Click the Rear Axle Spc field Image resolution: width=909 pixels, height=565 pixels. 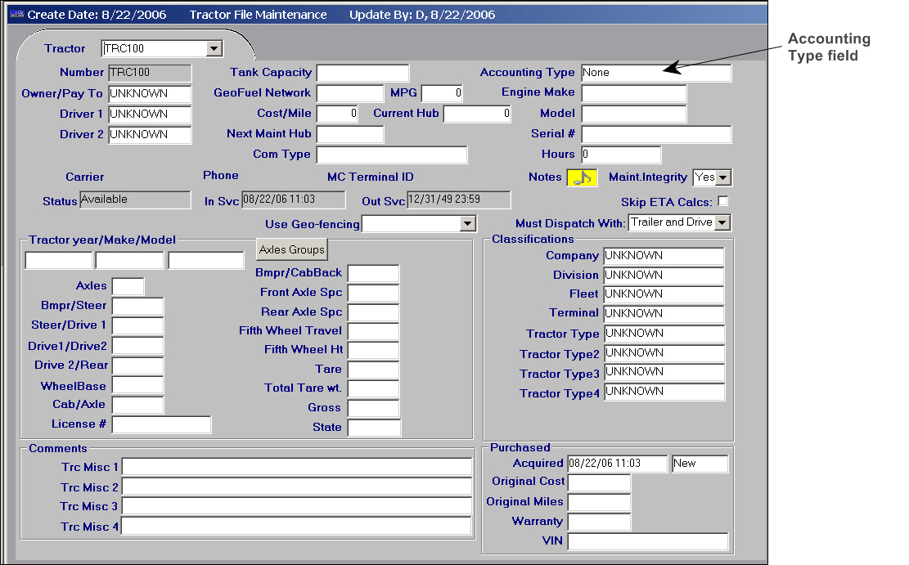373,312
